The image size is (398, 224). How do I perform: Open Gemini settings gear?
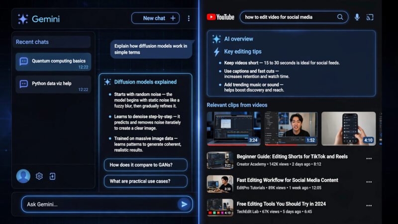(x=39, y=176)
